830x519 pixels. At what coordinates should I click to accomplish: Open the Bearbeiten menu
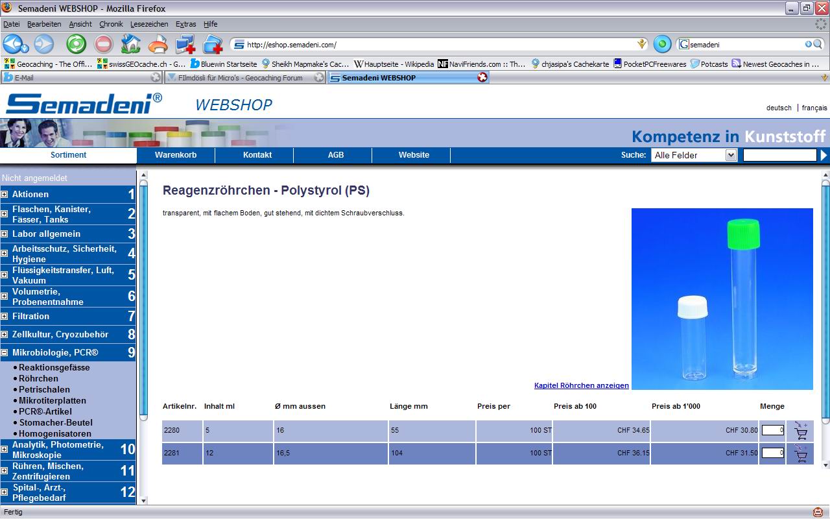44,24
